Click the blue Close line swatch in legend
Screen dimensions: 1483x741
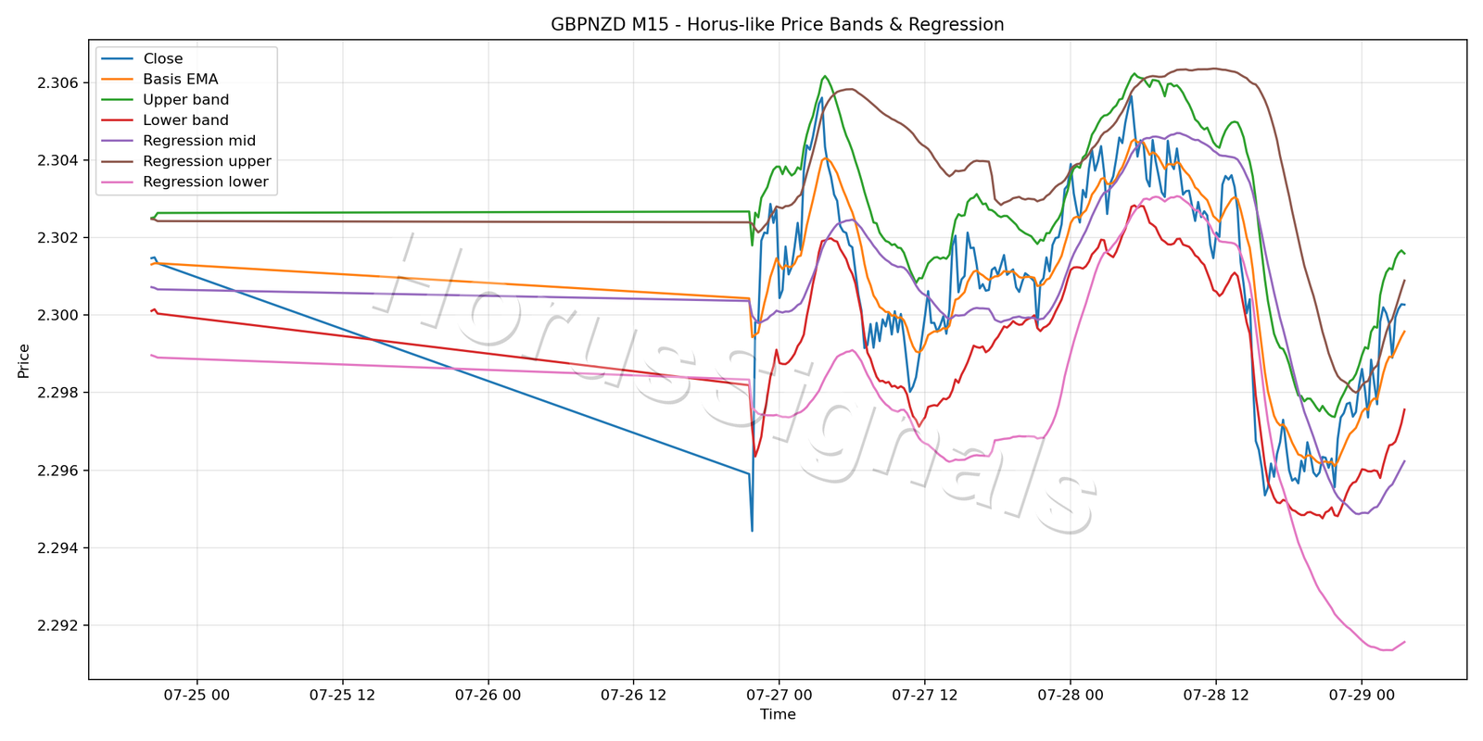(x=118, y=59)
